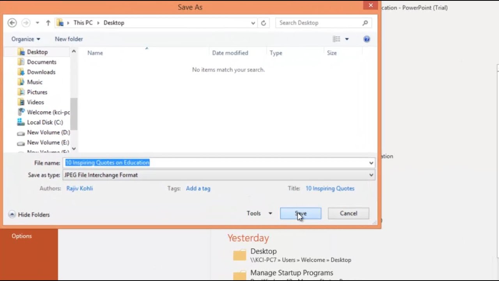Screen dimensions: 499x281
Task: Select the Welcome (kci-pc) location
Action: coord(48,112)
